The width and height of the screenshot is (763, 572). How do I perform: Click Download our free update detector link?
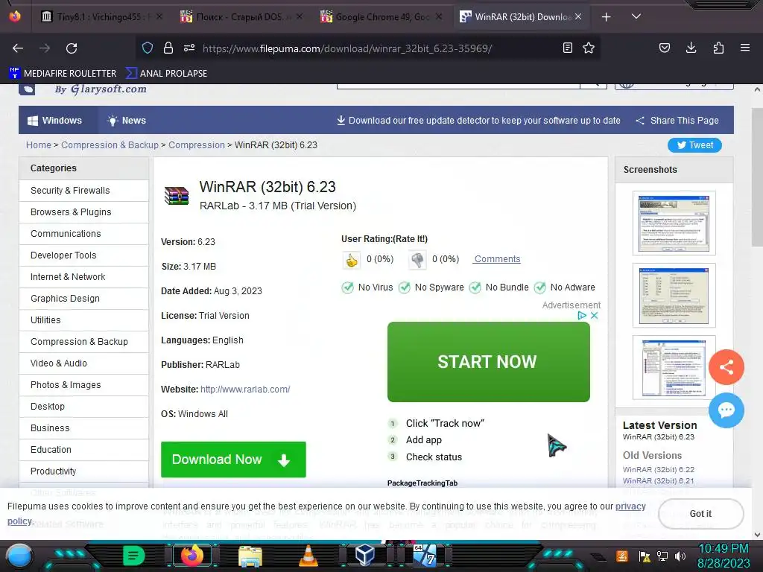478,120
